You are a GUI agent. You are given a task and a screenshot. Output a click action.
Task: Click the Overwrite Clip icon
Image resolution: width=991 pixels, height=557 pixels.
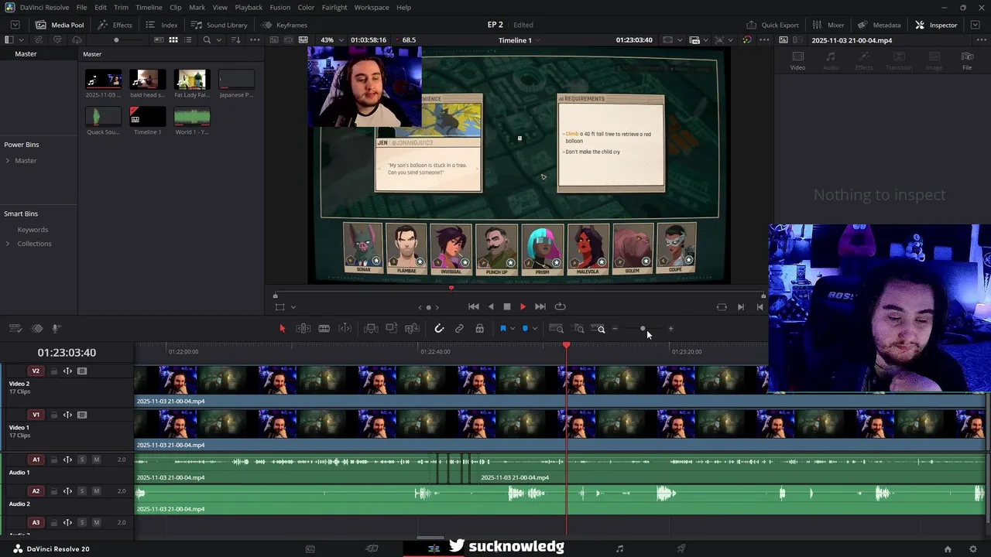(392, 329)
